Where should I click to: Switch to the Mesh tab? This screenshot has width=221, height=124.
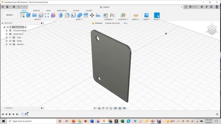click(48, 11)
